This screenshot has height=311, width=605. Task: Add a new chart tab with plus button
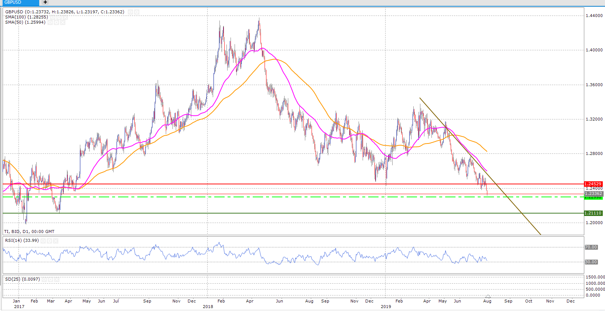pyautogui.click(x=45, y=3)
